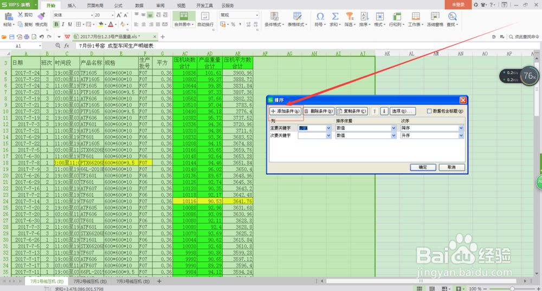Increase font size with the A+ icon
The width and height of the screenshot is (542, 291).
pos(119,15)
